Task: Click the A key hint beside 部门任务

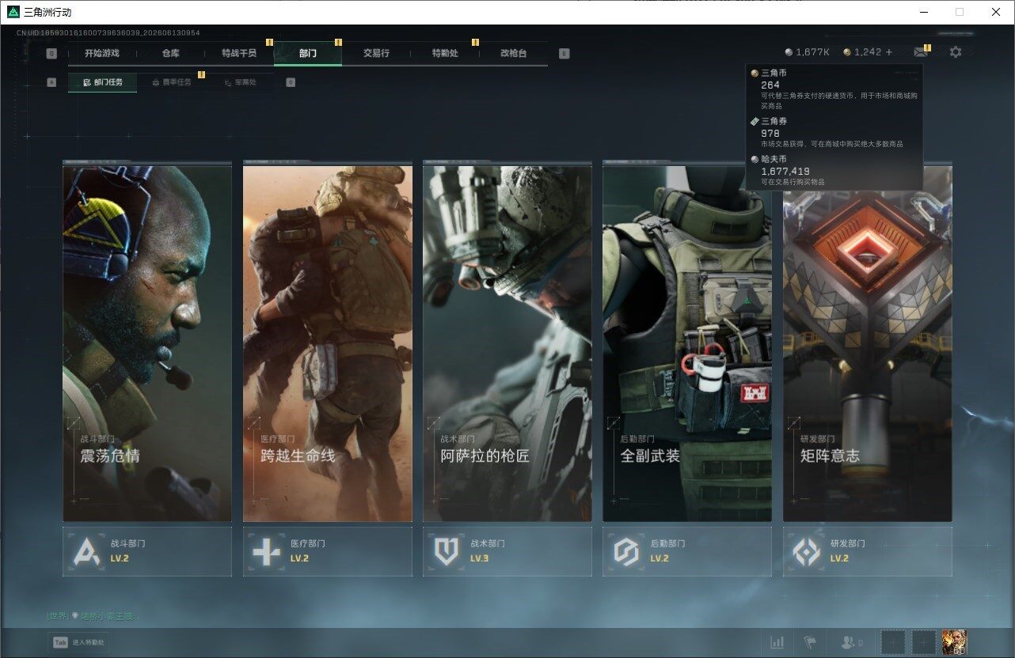Action: pyautogui.click(x=51, y=82)
